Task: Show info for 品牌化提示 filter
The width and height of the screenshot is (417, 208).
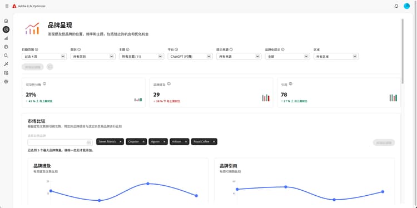Action: tap(282, 49)
